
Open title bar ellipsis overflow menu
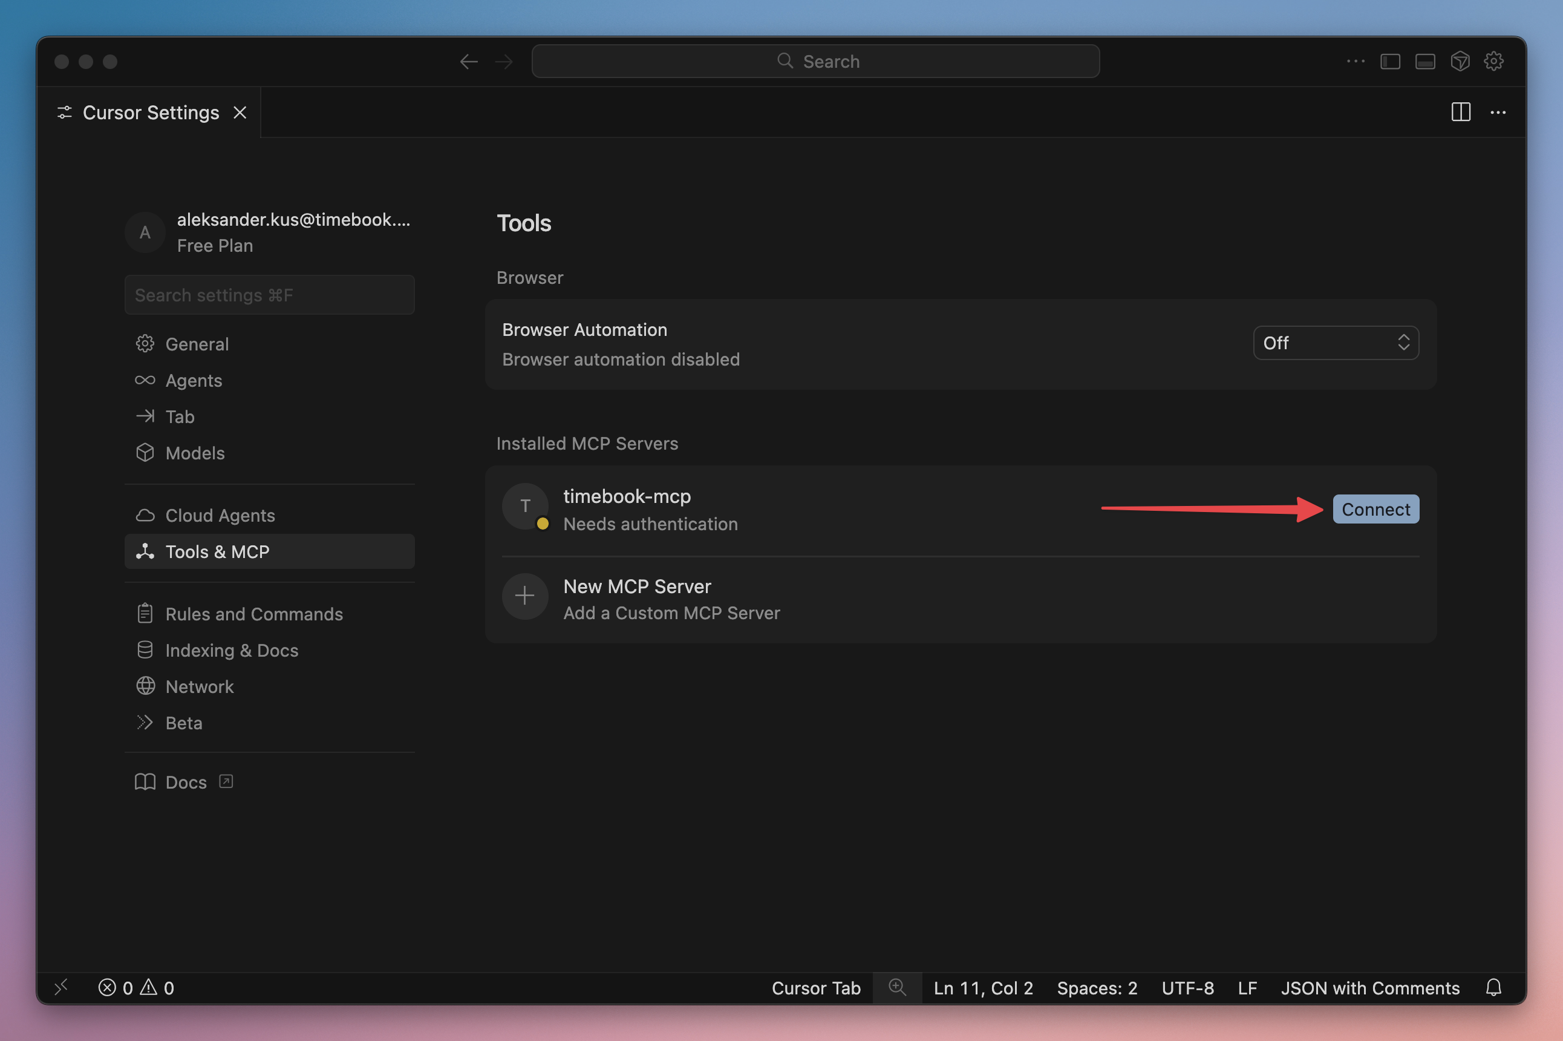(1356, 62)
